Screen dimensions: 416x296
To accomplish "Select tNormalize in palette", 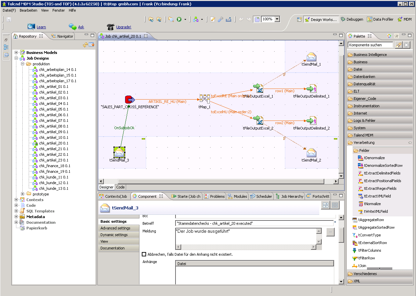I will click(x=369, y=204).
